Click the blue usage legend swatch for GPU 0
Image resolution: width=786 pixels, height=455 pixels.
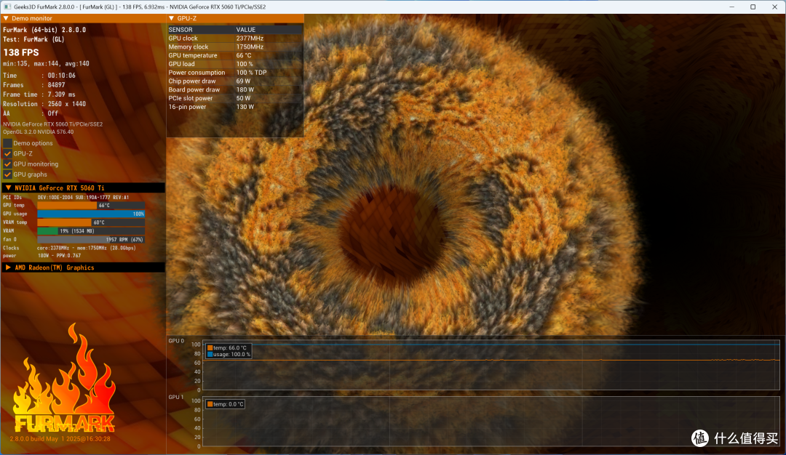210,355
